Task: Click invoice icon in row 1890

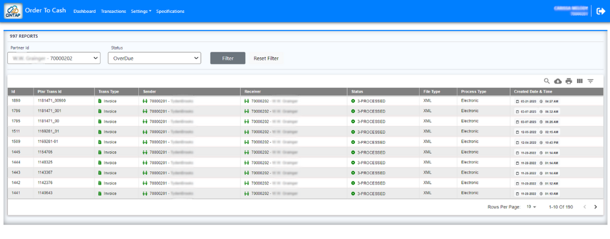Action: (99, 101)
